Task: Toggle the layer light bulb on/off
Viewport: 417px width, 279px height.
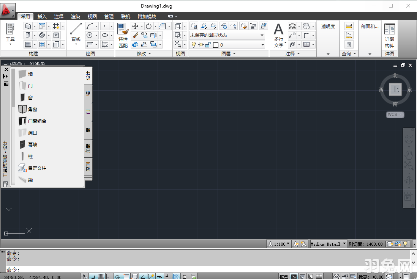Action: tap(194, 44)
